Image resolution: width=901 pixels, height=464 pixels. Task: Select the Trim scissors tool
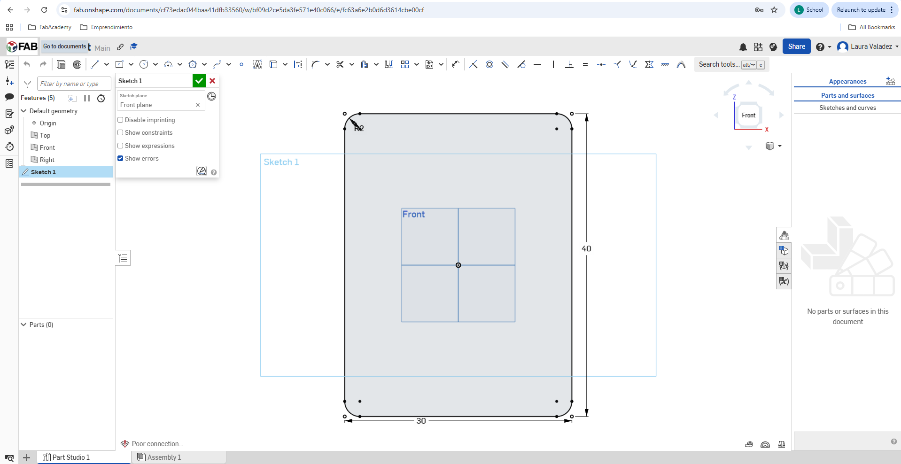(x=340, y=64)
